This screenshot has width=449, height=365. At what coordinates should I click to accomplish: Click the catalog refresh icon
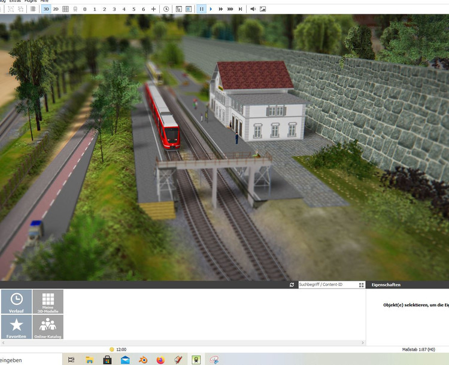point(292,285)
